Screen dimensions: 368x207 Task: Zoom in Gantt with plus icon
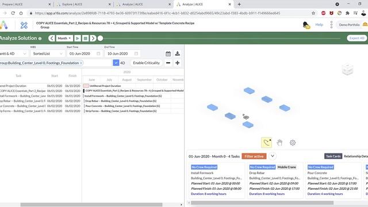[178, 63]
